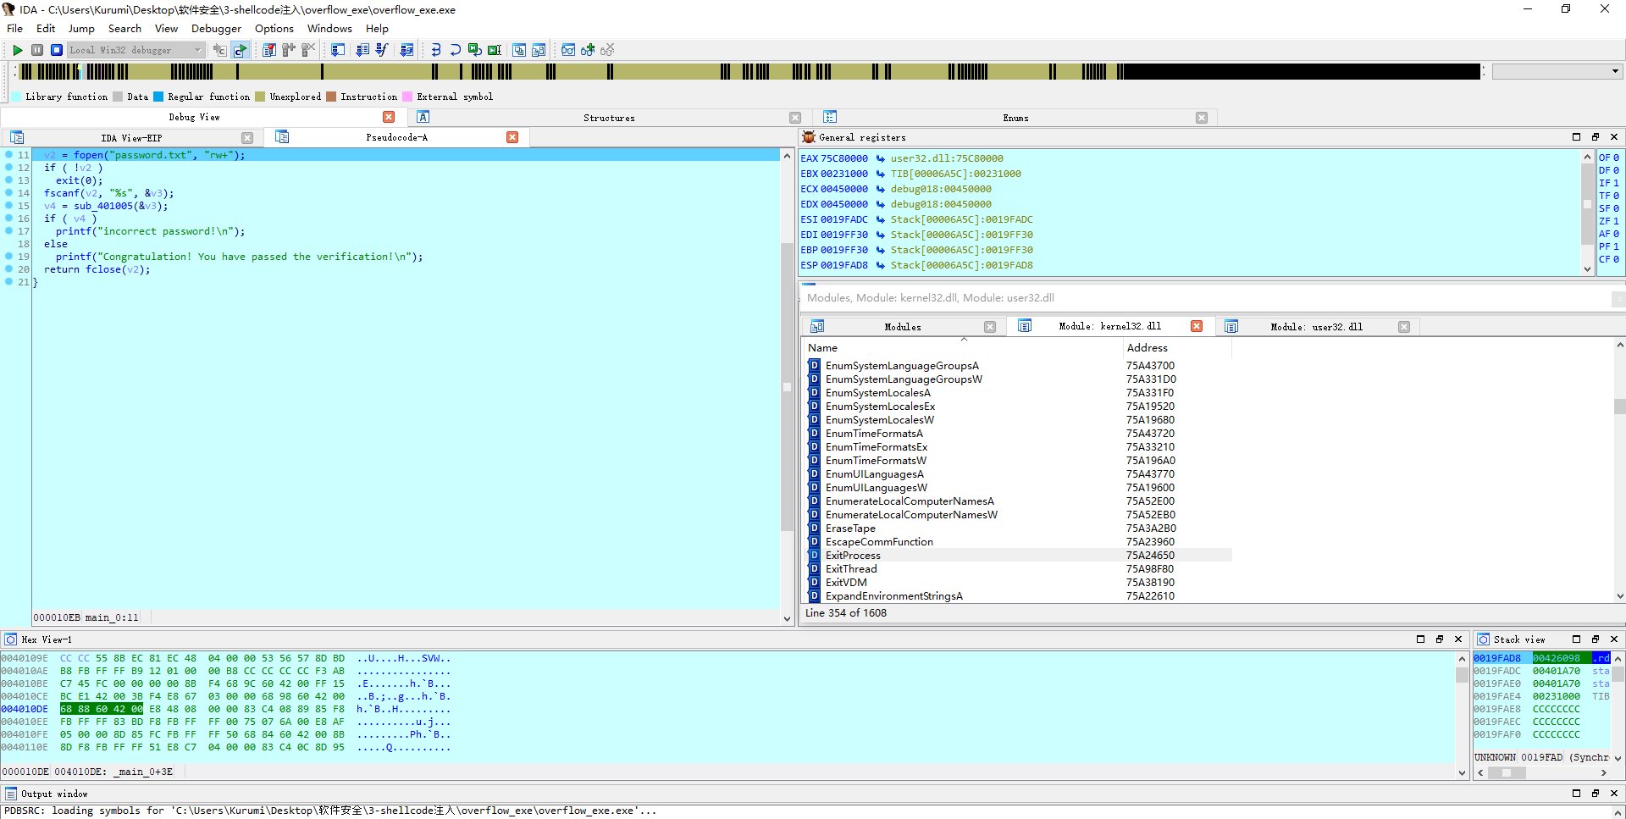This screenshot has width=1626, height=819.
Task: Click the delete breakpoint icon with X
Action: (x=308, y=50)
